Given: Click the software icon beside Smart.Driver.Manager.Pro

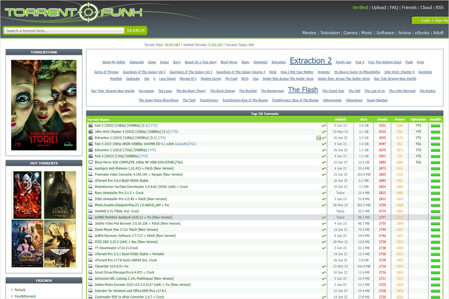Looking at the screenshot, I should [90, 272].
